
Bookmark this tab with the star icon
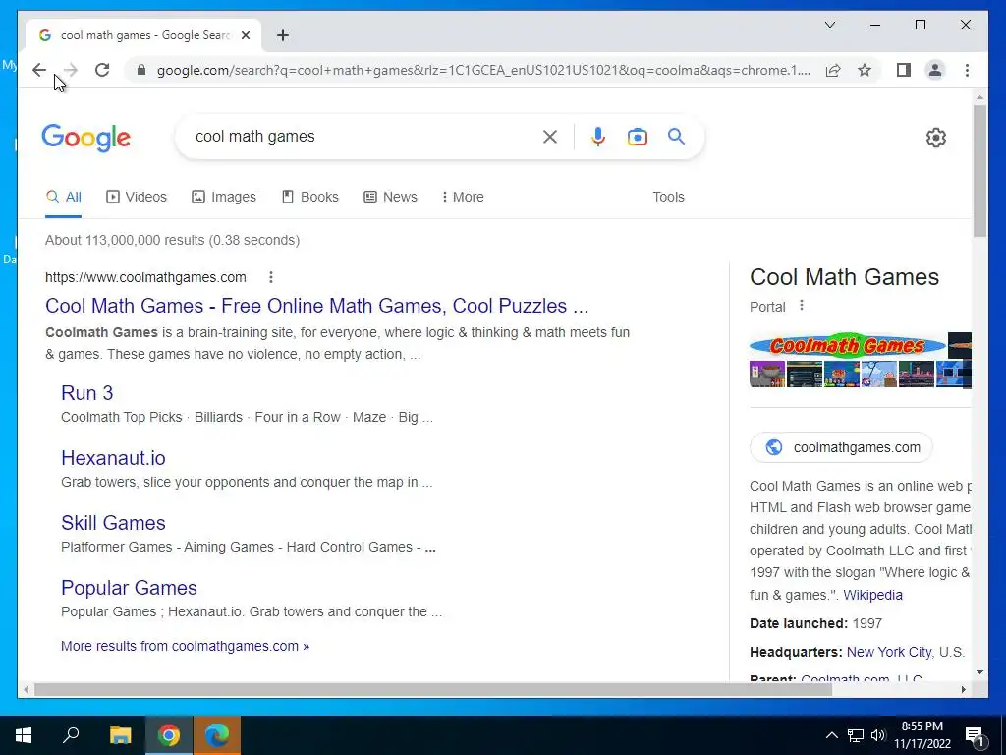pos(865,70)
